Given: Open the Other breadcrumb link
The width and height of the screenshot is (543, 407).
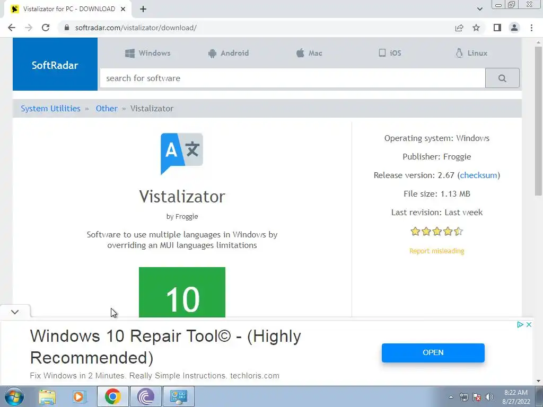Looking at the screenshot, I should [107, 108].
